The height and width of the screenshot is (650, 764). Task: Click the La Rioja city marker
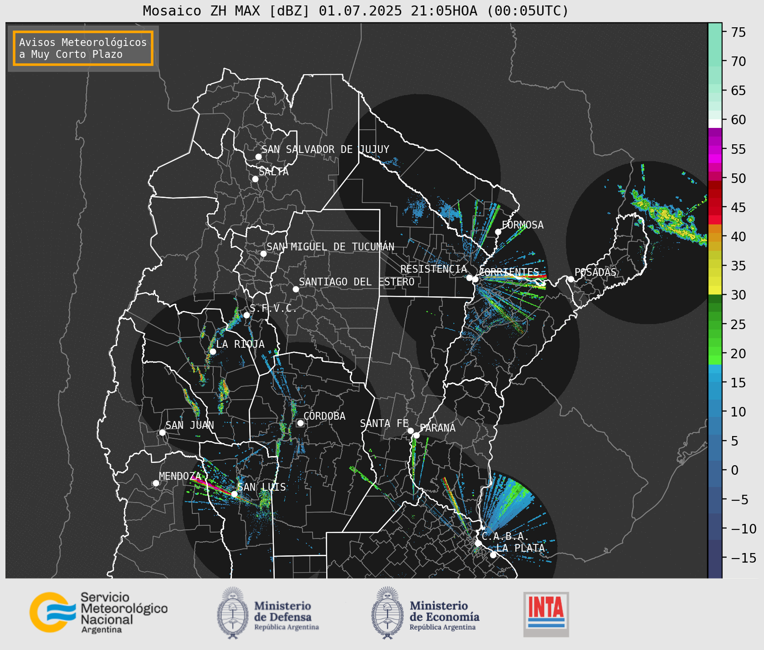213,351
